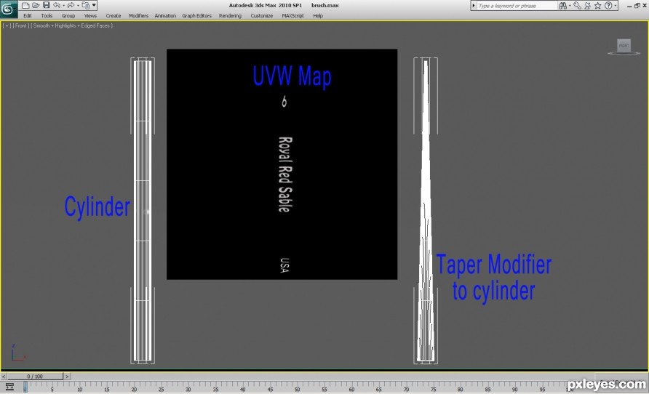Click the time slider 0 / 100 handle

pyautogui.click(x=35, y=377)
